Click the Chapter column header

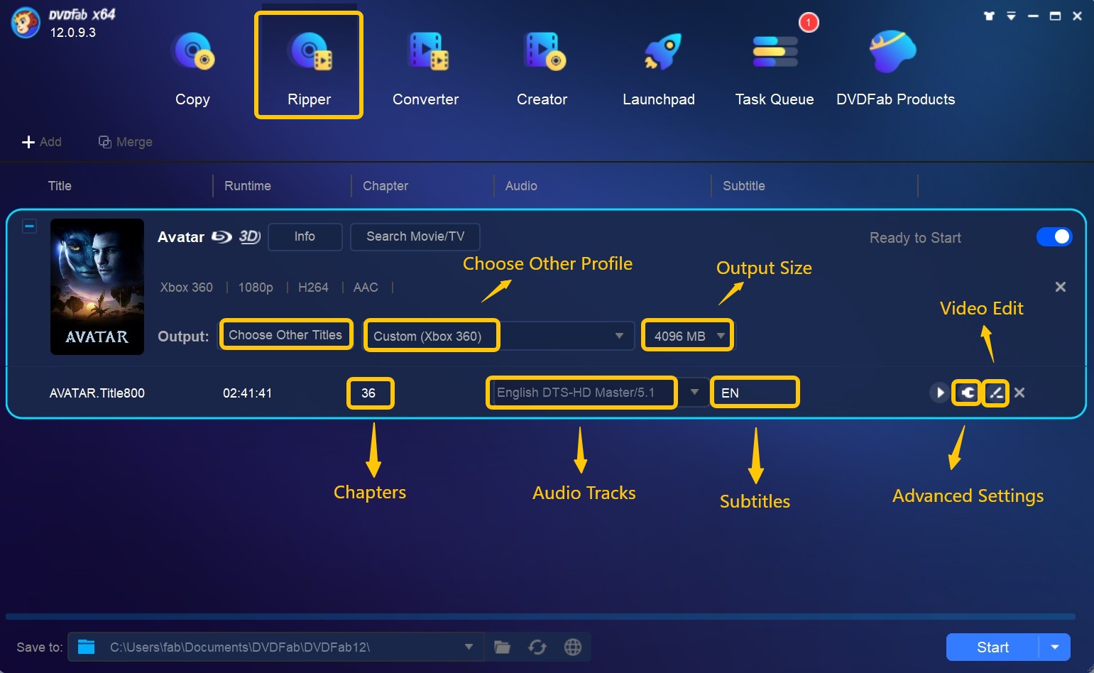pos(385,186)
